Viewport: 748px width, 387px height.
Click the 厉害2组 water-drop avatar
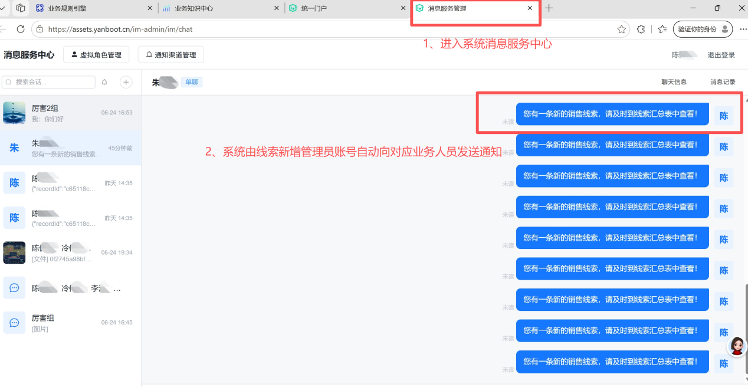tap(14, 113)
